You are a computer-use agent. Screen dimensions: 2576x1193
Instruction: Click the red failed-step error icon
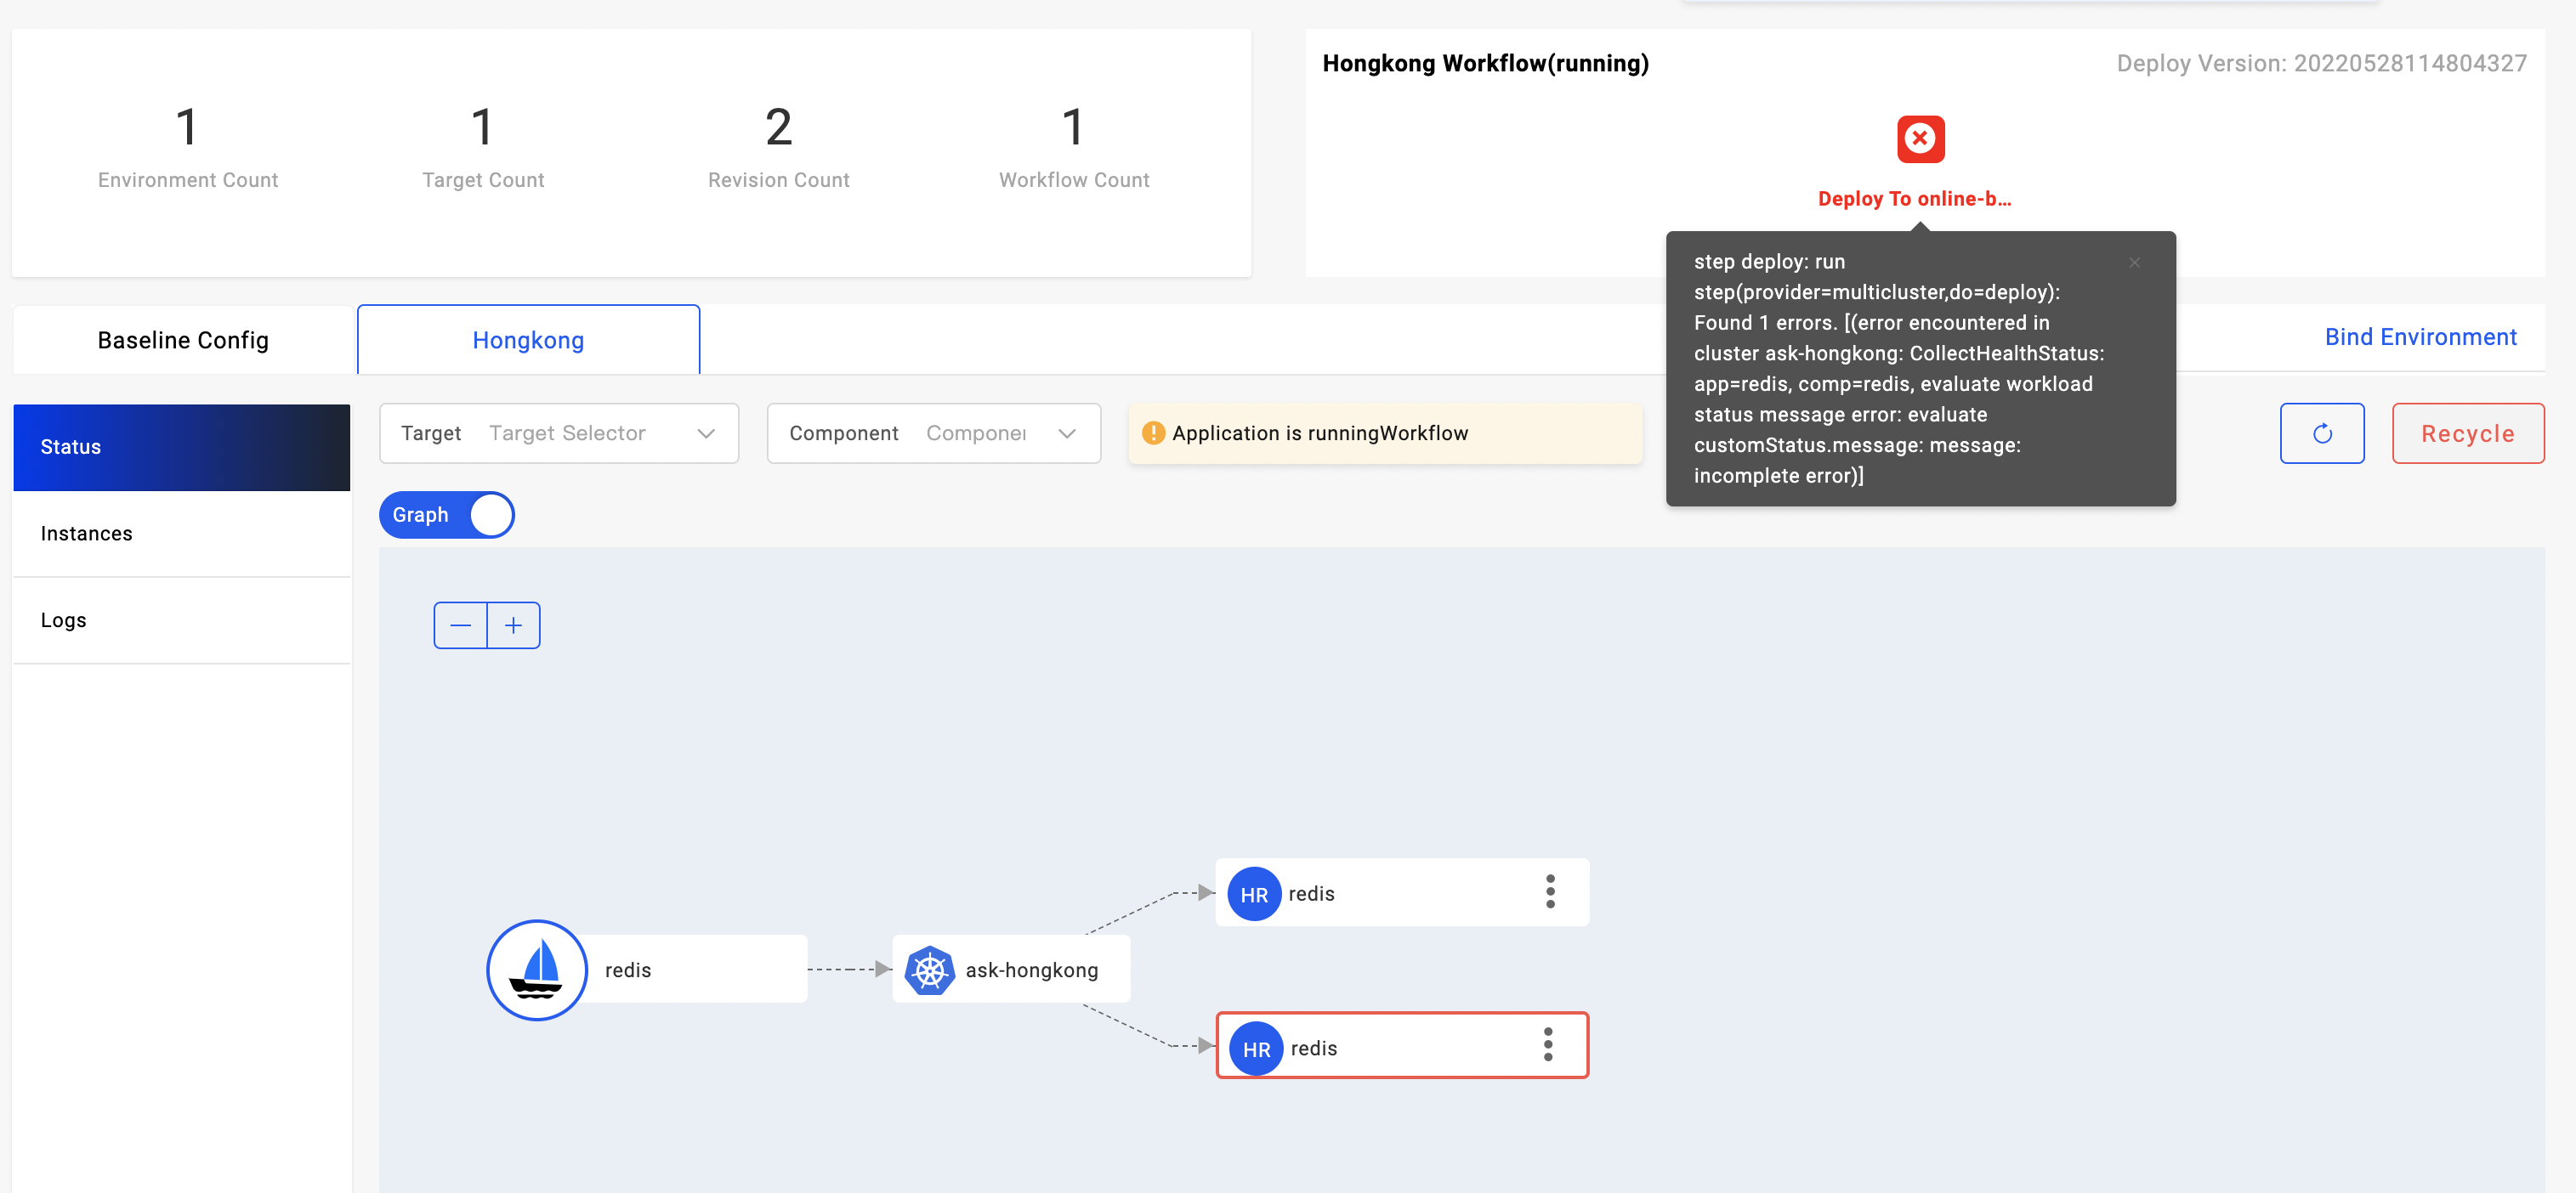tap(1920, 139)
